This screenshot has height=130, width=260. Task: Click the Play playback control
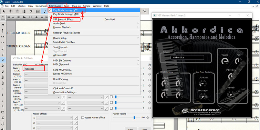pos(25,17)
